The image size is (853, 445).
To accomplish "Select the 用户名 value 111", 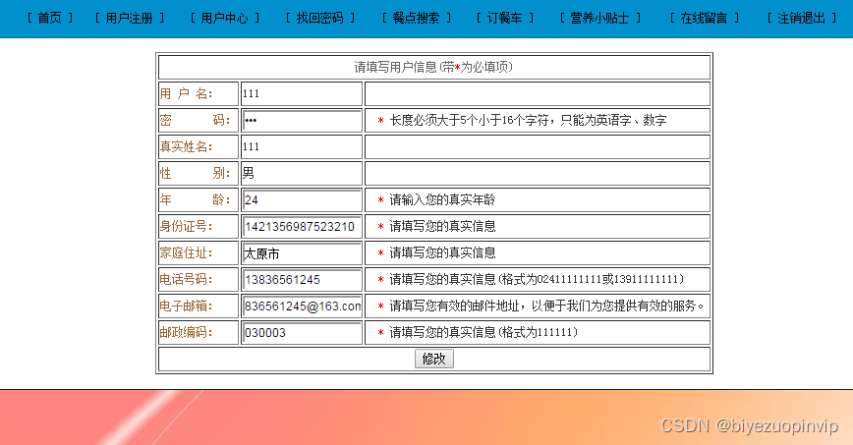I will (251, 93).
